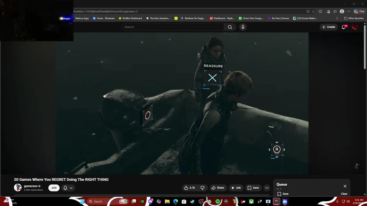Open File Explorer from the taskbar

[x=167, y=201]
